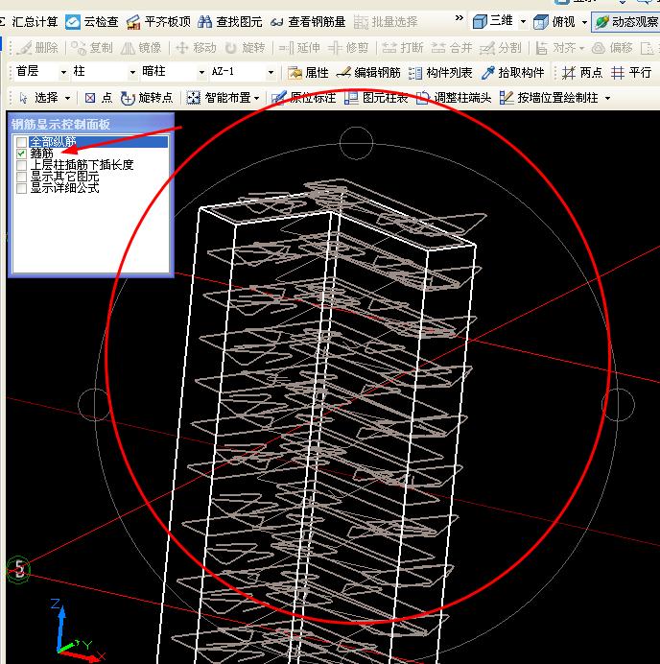Click the 移动 move tool

(x=196, y=48)
